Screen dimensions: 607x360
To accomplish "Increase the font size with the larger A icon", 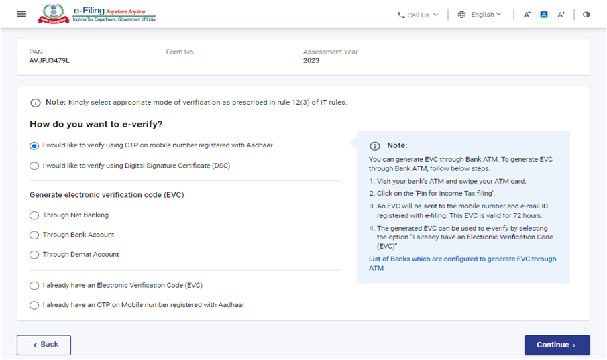I will pos(561,15).
